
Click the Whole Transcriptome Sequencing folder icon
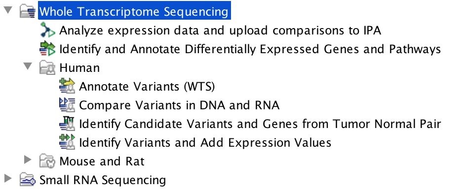point(28,12)
